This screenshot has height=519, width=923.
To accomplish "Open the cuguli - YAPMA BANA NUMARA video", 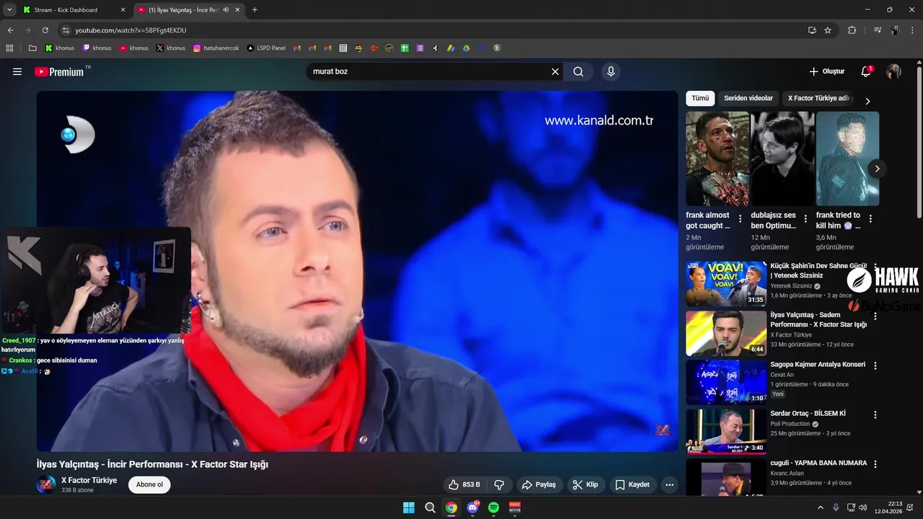I will click(726, 477).
